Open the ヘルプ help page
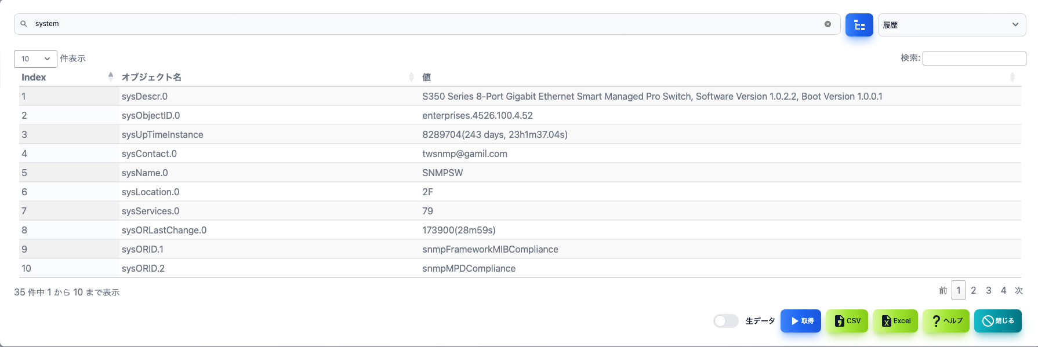The width and height of the screenshot is (1038, 347). [946, 321]
